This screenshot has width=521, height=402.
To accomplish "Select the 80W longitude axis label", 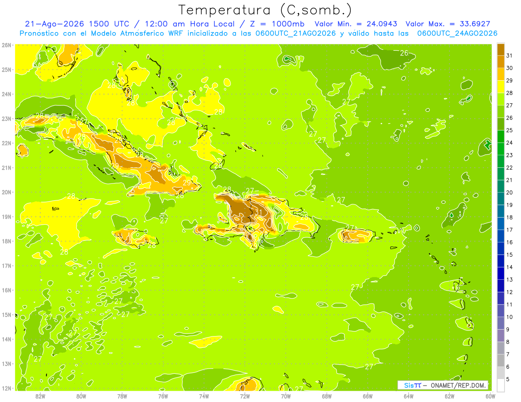I will (81, 396).
